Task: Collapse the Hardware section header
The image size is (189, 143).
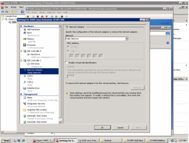Action: click(21, 26)
